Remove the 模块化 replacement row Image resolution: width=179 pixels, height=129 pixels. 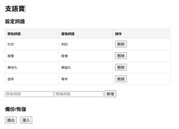pyautogui.click(x=121, y=67)
